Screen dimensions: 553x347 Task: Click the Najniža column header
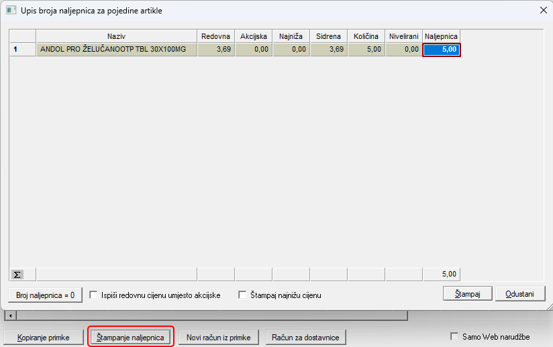(291, 36)
